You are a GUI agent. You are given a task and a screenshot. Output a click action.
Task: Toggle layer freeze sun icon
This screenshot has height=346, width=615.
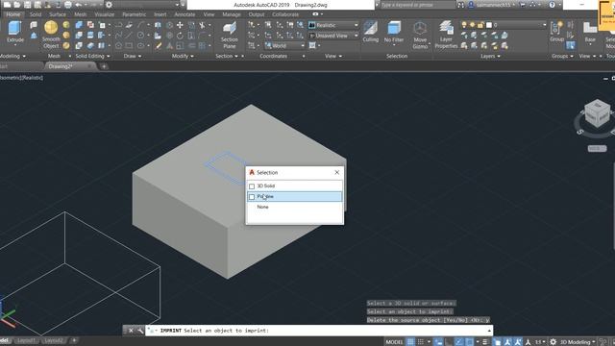(472, 25)
